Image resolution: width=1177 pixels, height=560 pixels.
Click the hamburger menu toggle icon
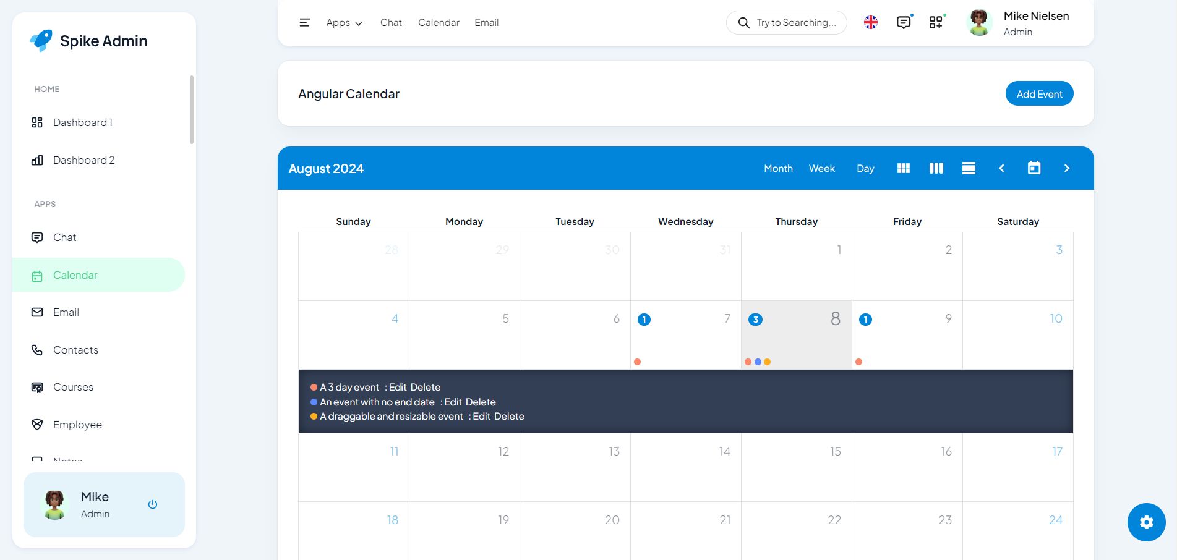pyautogui.click(x=304, y=23)
